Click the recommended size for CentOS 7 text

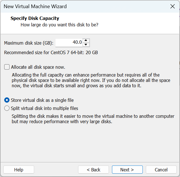pyautogui.click(x=51, y=52)
